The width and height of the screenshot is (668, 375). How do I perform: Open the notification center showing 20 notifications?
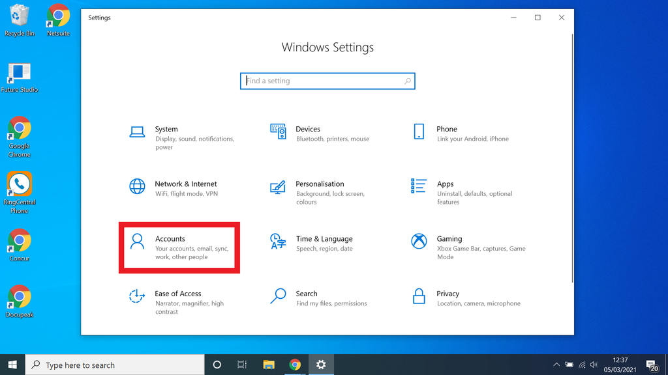(x=652, y=365)
